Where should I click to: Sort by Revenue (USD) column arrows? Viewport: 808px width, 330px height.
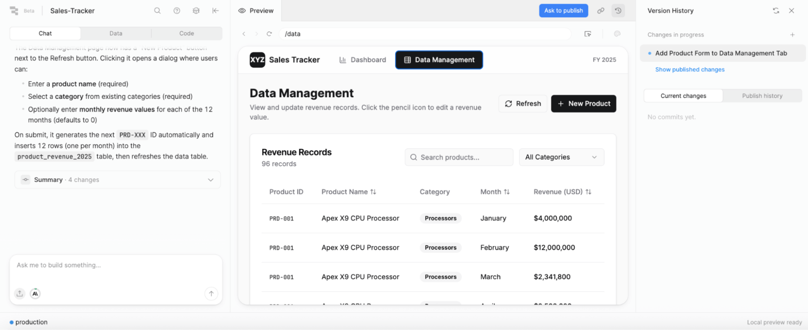[x=588, y=192]
